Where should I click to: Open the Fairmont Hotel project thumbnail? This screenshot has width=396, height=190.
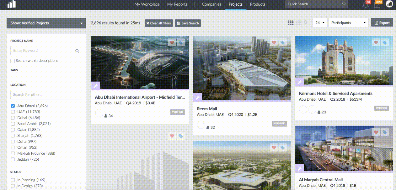[344, 61]
